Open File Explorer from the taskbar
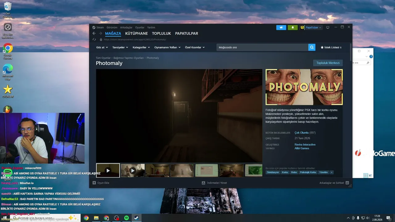This screenshot has height=222, width=395. point(96,218)
